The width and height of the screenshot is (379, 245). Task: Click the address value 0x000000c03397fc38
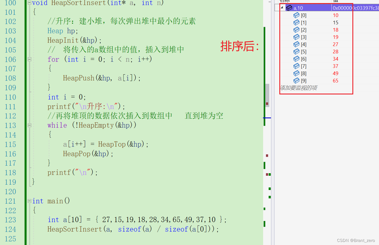pos(356,8)
